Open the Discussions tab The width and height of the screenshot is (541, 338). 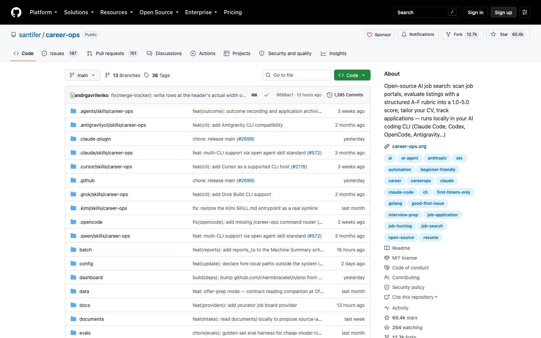pyautogui.click(x=164, y=53)
